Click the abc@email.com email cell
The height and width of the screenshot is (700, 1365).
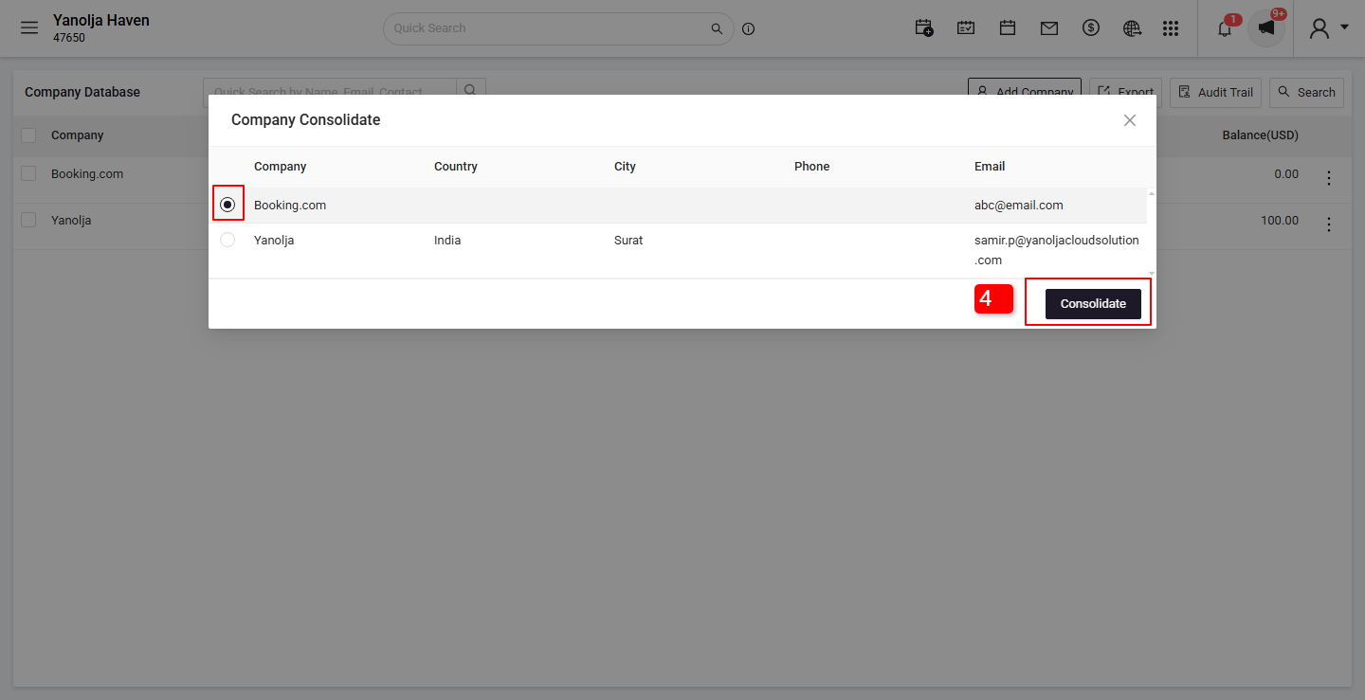tap(1019, 205)
